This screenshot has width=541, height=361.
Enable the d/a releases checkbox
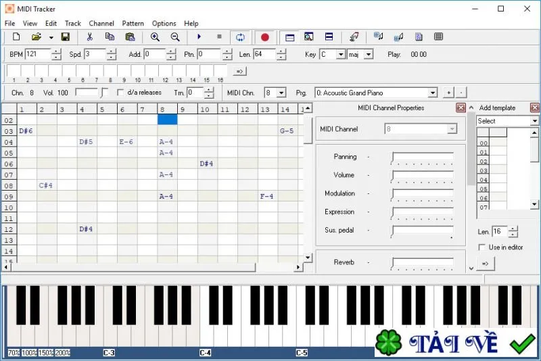point(120,93)
